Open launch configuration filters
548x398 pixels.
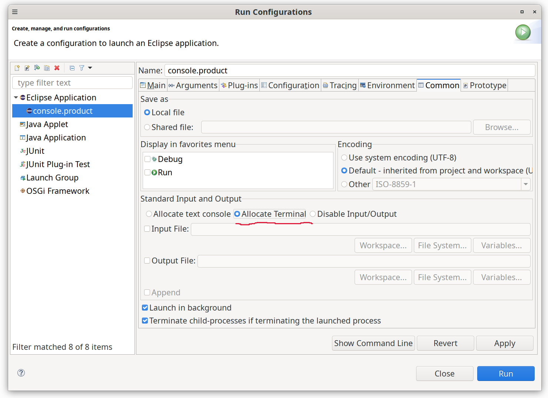82,68
